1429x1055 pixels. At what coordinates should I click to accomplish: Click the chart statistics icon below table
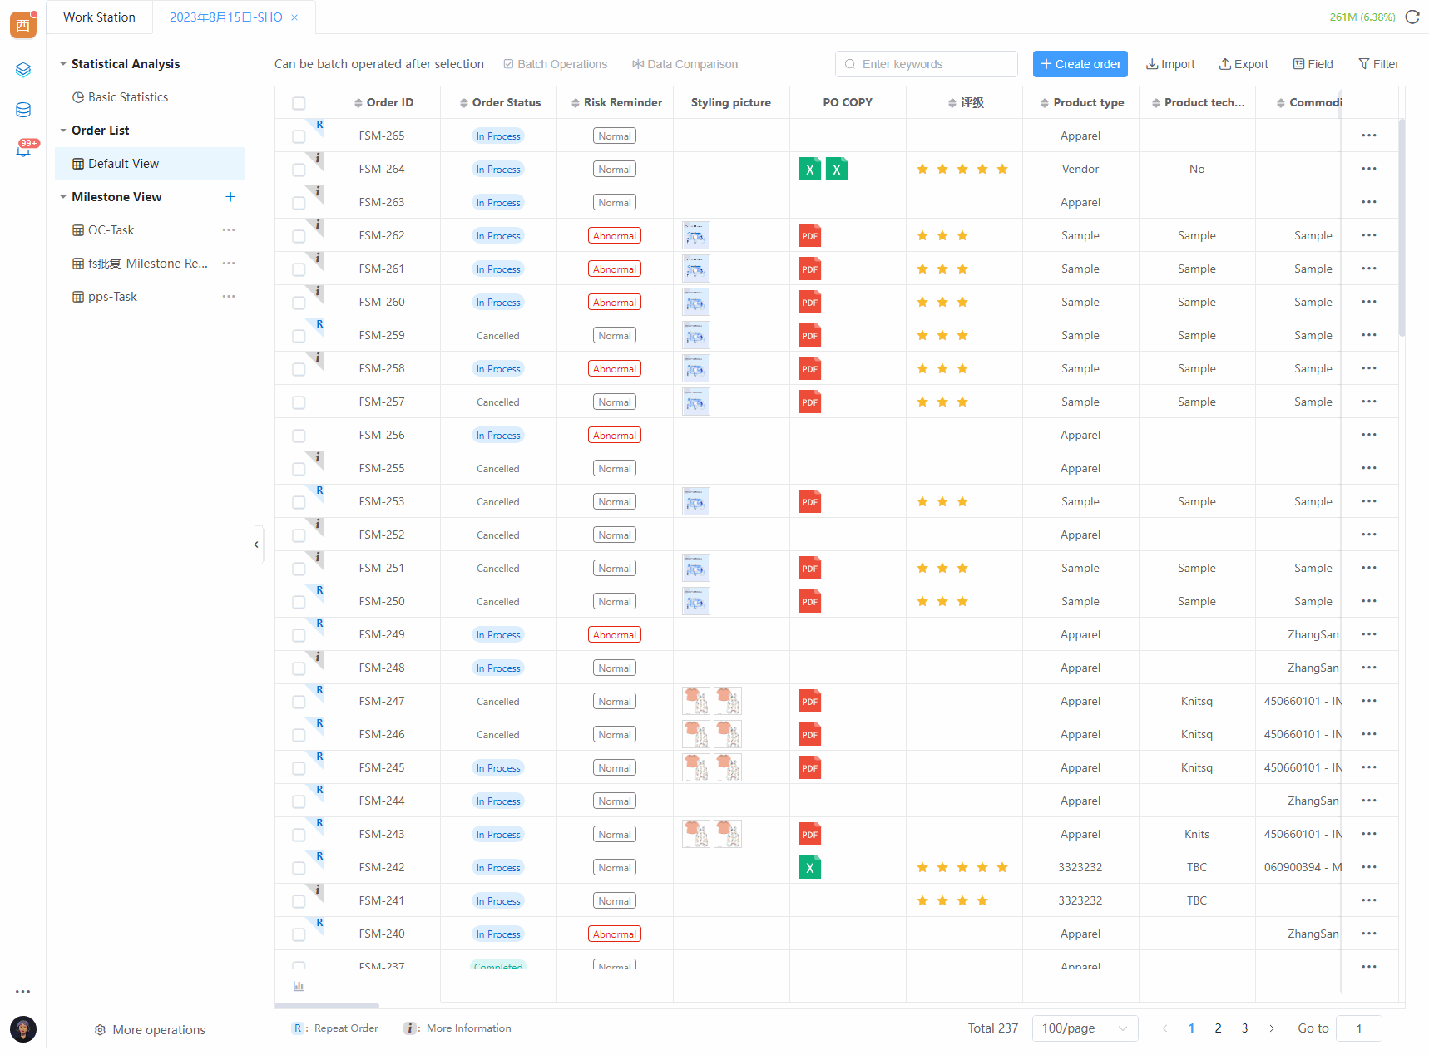[299, 986]
